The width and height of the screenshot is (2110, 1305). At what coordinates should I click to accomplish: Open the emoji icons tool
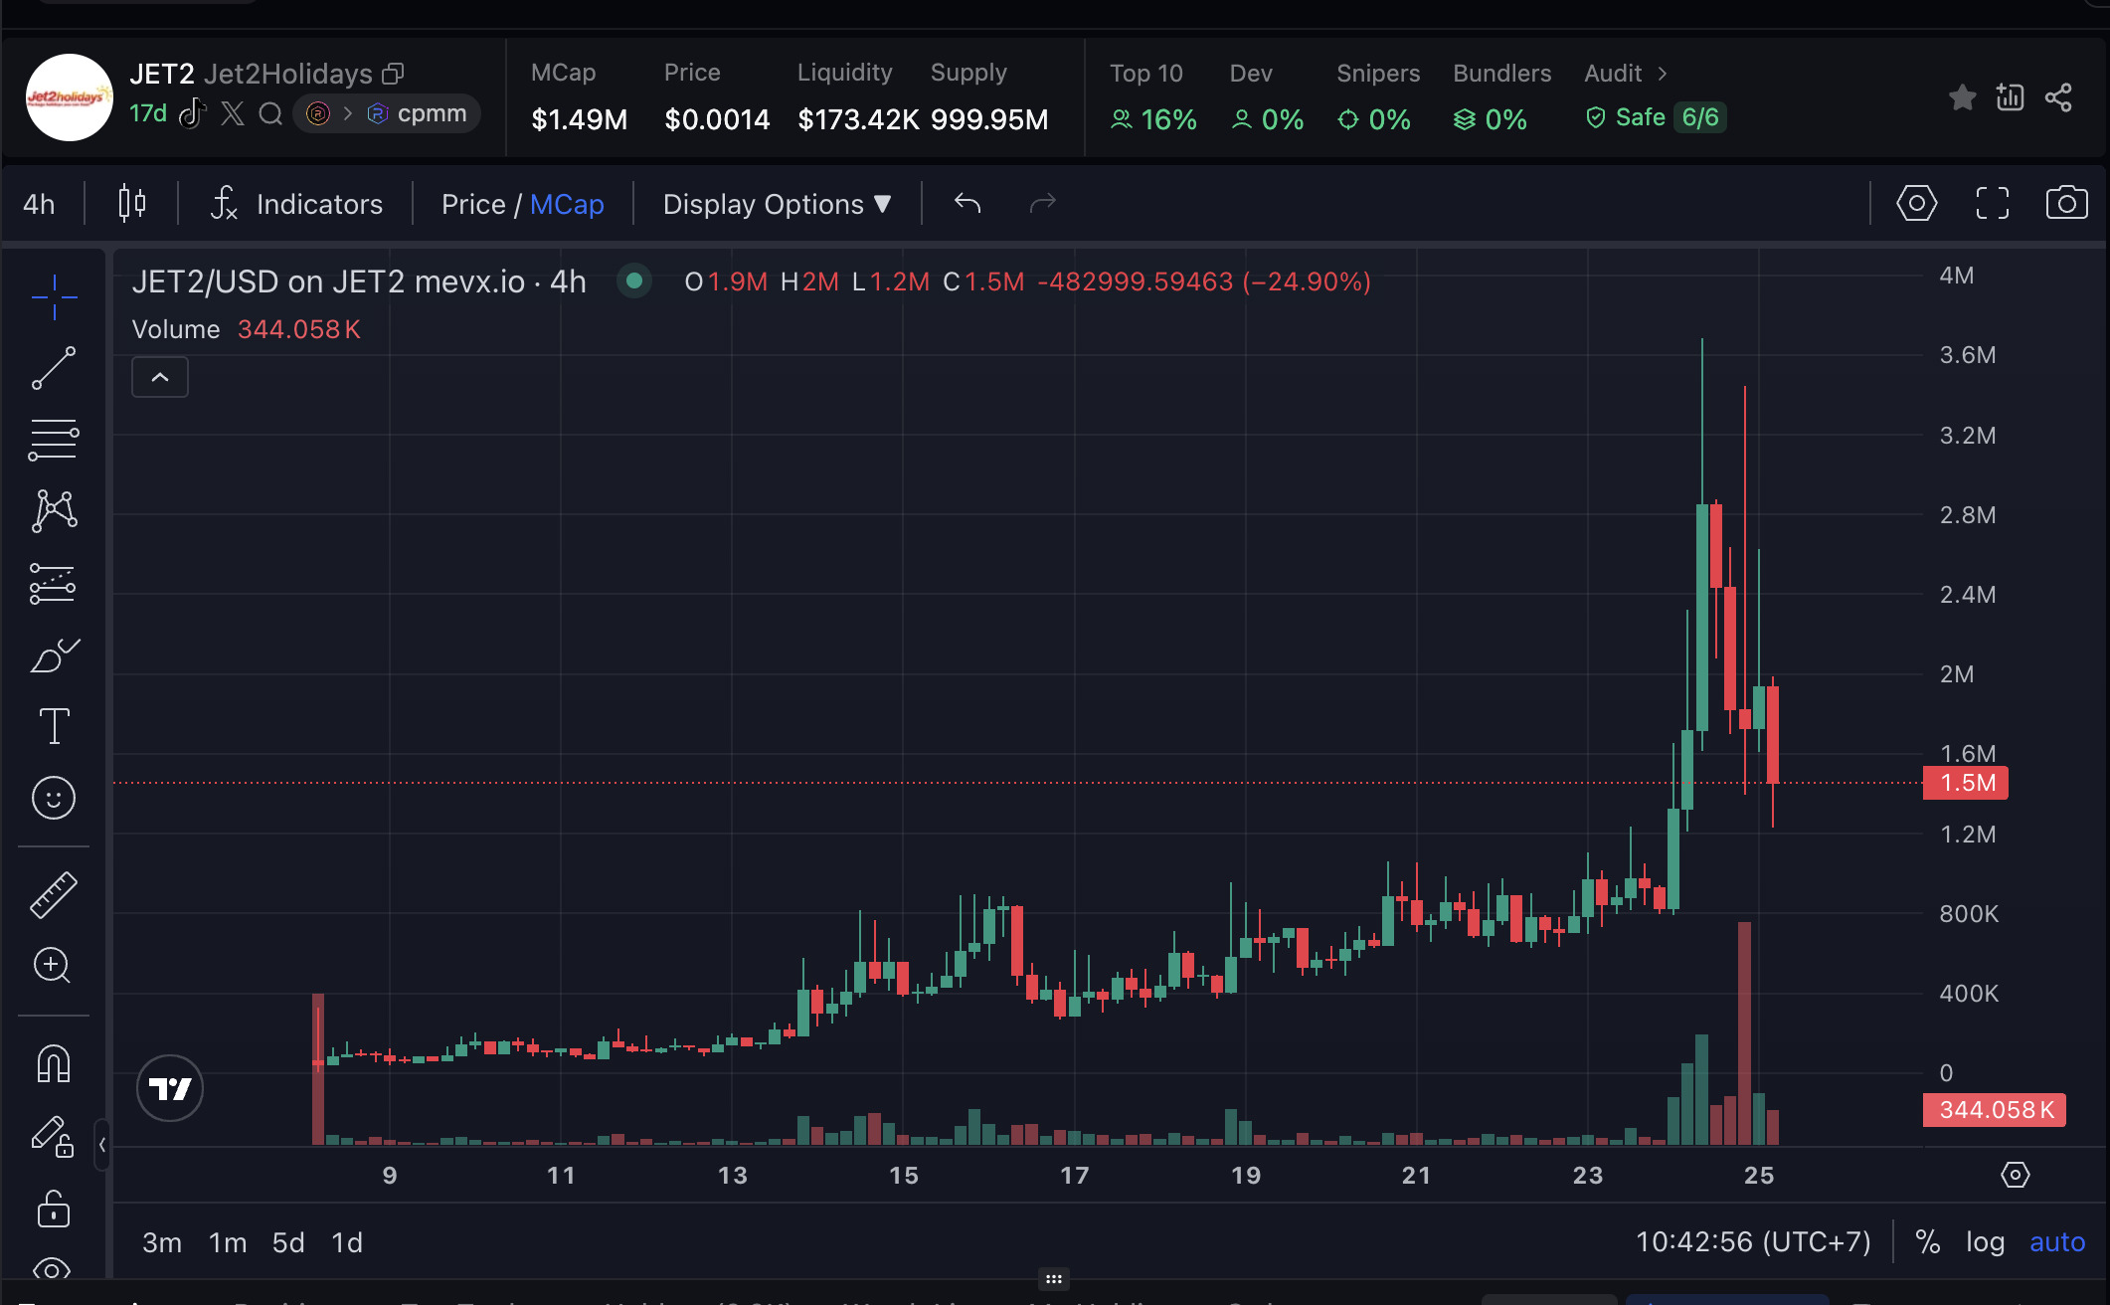click(x=54, y=798)
